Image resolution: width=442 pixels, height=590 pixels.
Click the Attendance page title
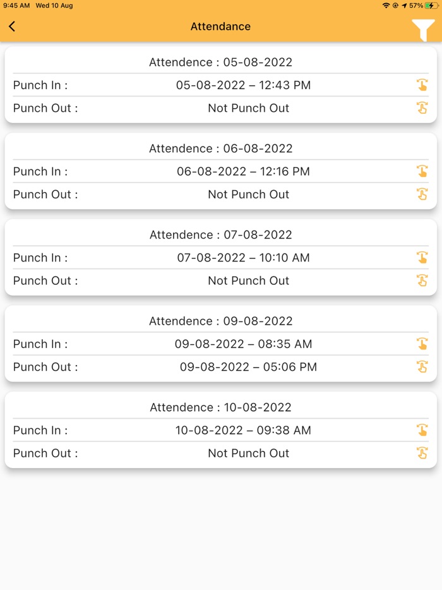coord(220,27)
